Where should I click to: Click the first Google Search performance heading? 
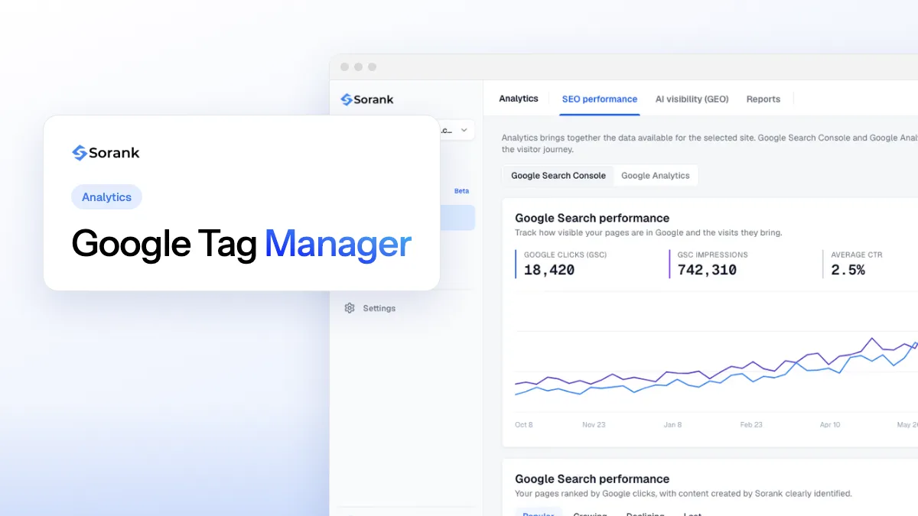592,218
